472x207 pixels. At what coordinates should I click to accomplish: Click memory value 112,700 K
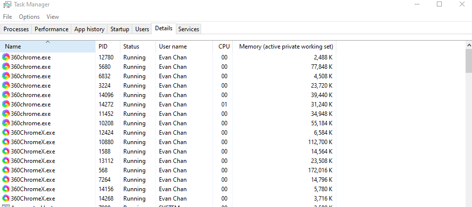(x=320, y=142)
